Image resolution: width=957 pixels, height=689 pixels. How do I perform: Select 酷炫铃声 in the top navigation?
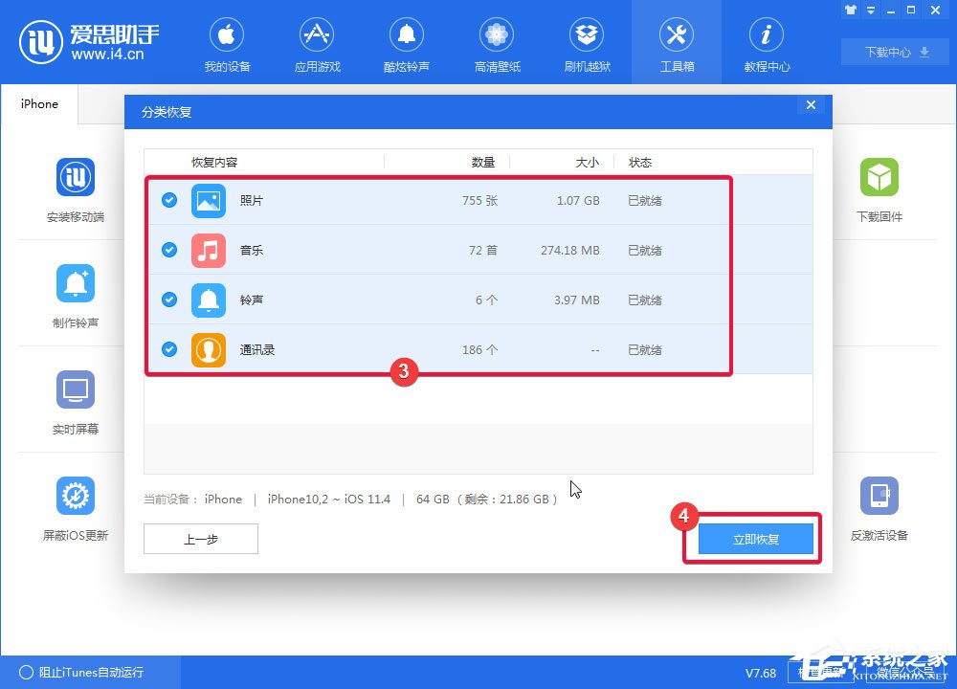click(407, 43)
